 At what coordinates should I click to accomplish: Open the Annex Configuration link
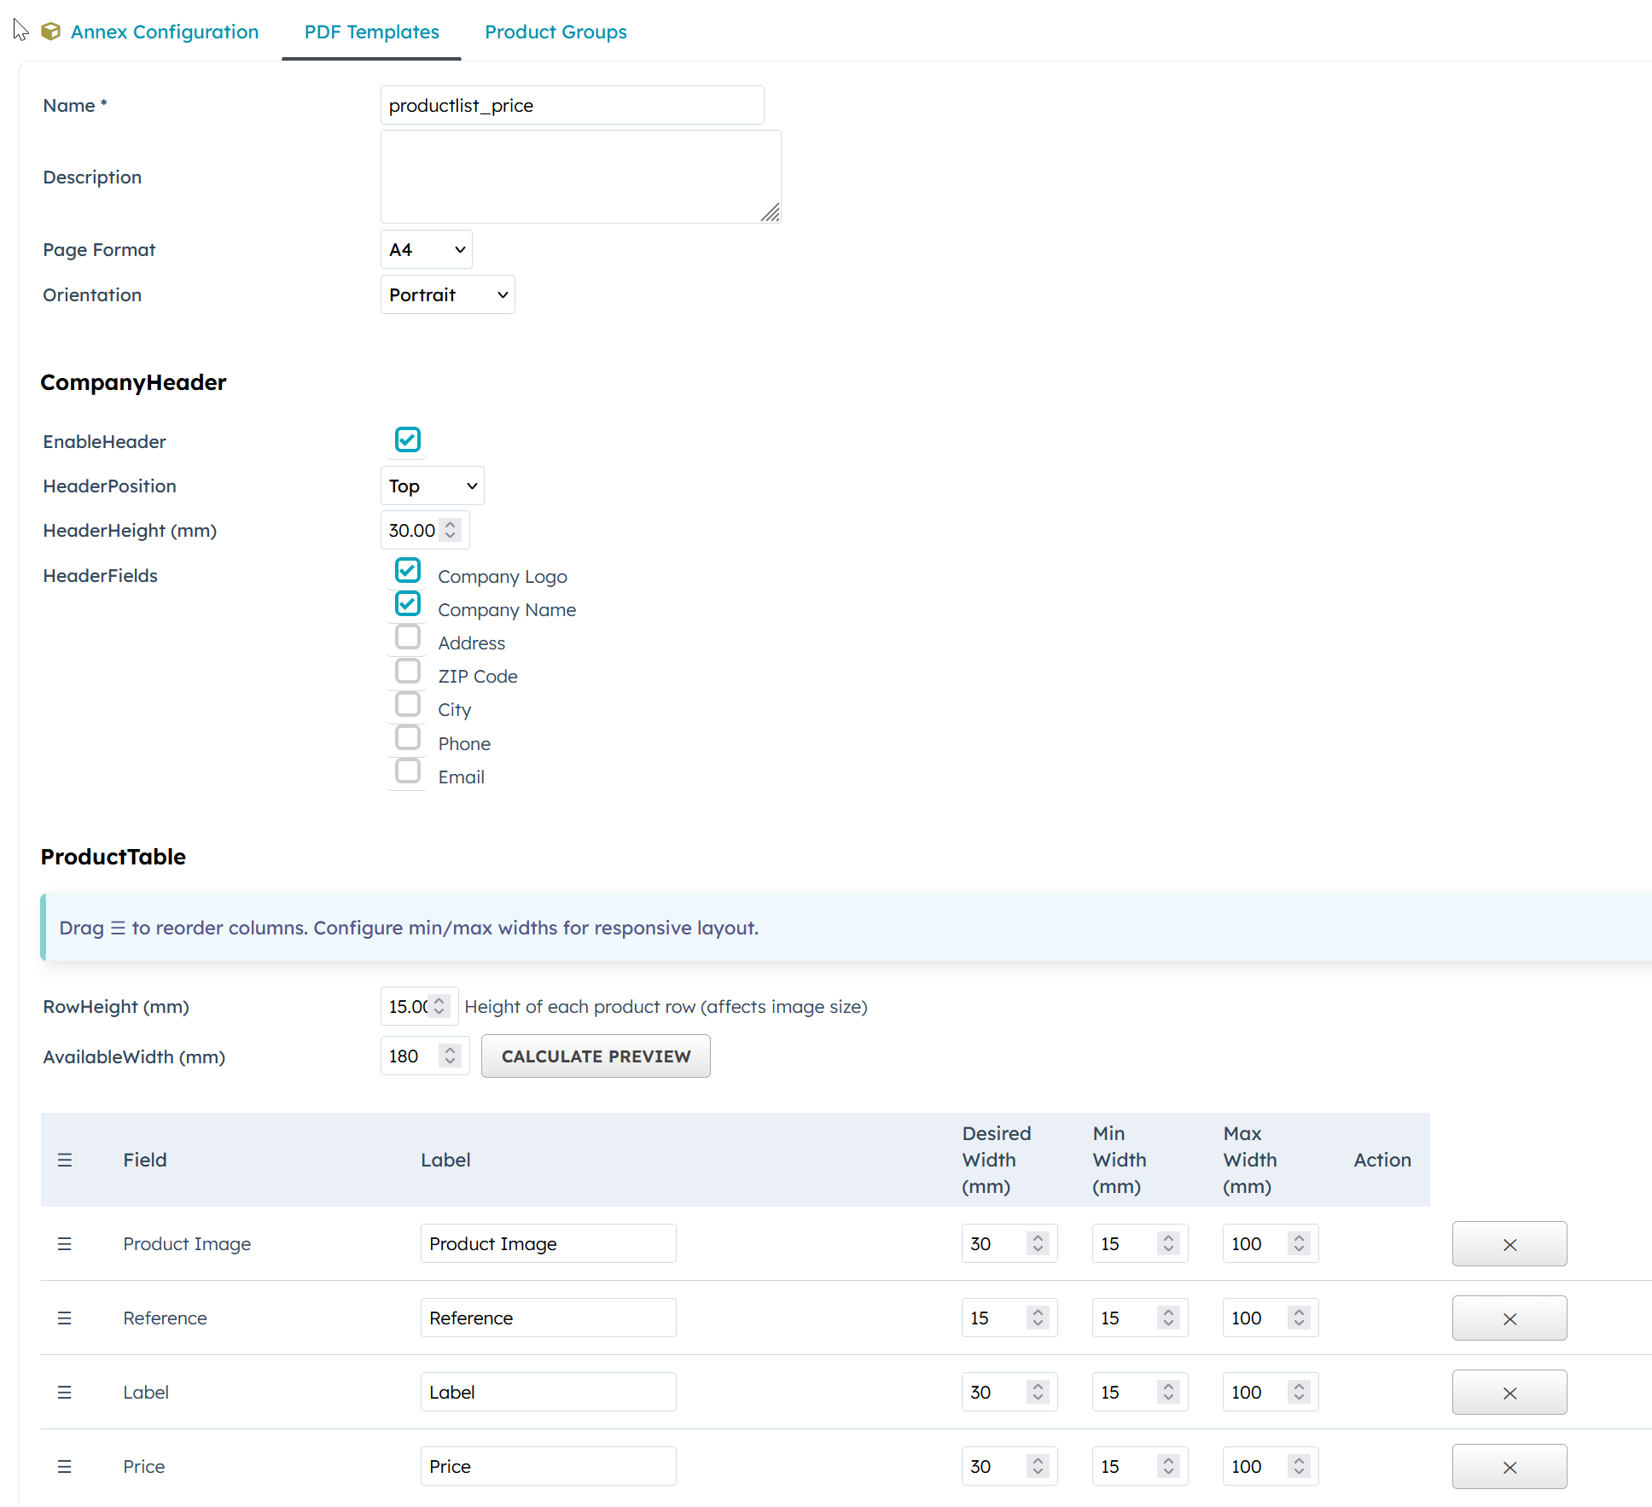pyautogui.click(x=164, y=32)
